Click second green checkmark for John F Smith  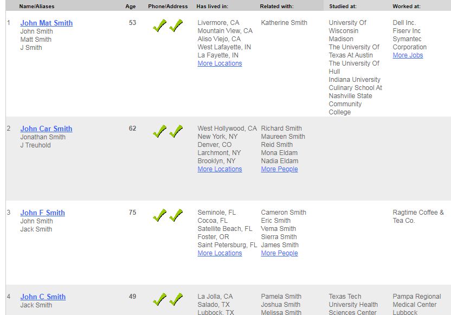176,215
